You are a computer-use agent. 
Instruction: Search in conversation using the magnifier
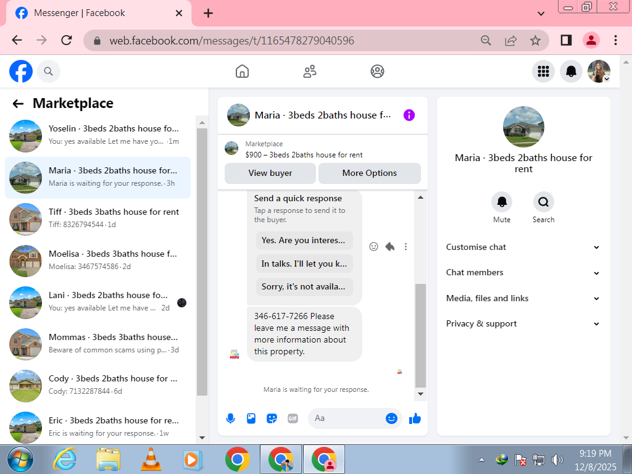[x=543, y=202]
